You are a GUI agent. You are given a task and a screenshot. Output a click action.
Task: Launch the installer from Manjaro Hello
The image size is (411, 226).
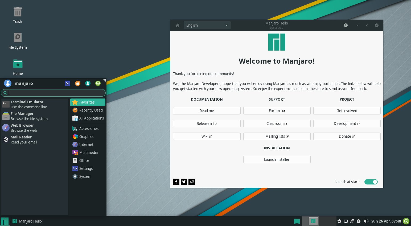pyautogui.click(x=277, y=159)
